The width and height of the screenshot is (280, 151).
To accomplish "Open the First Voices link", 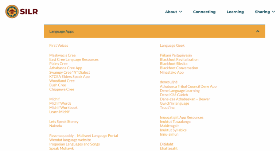I will tap(59, 46).
